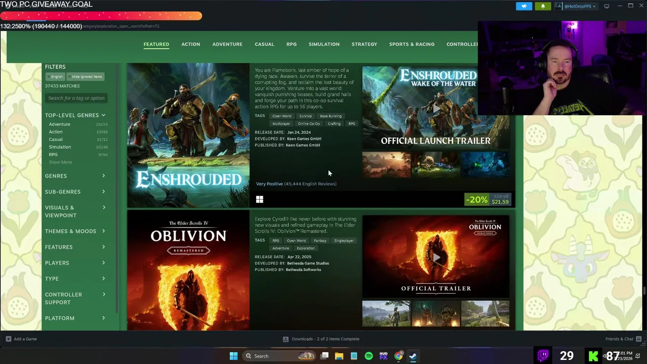This screenshot has width=647, height=364.
Task: Select the RPG category tab
Action: pyautogui.click(x=292, y=44)
